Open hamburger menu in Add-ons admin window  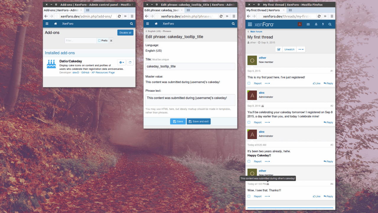coord(47,24)
